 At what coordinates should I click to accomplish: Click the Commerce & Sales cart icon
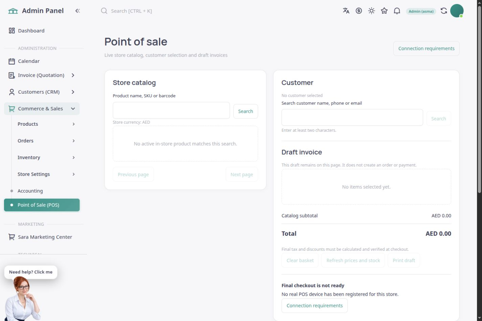[x=12, y=109]
